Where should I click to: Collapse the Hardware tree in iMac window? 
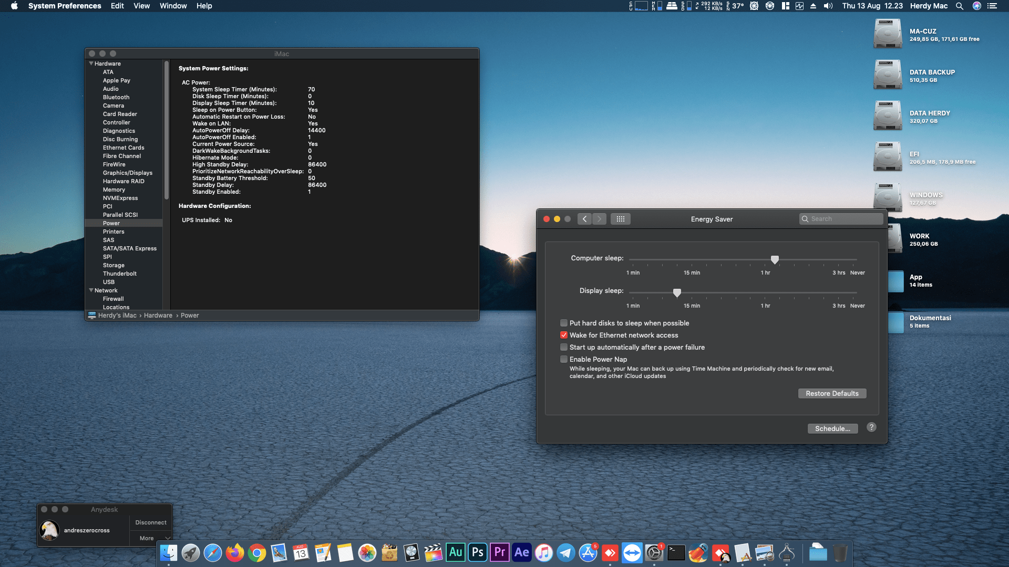click(91, 64)
